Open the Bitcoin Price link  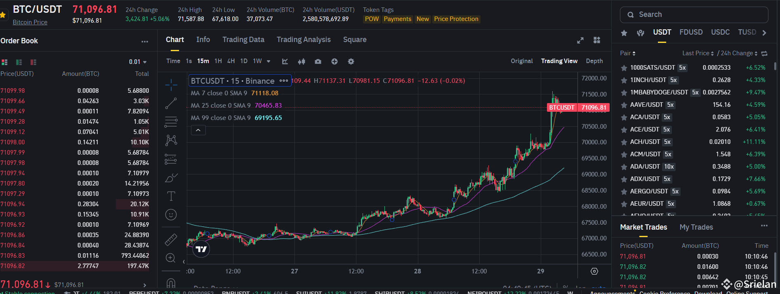tap(30, 22)
